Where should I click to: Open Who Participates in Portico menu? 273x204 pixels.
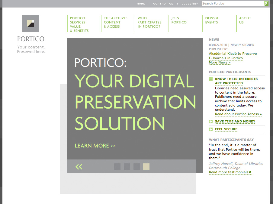(149, 22)
